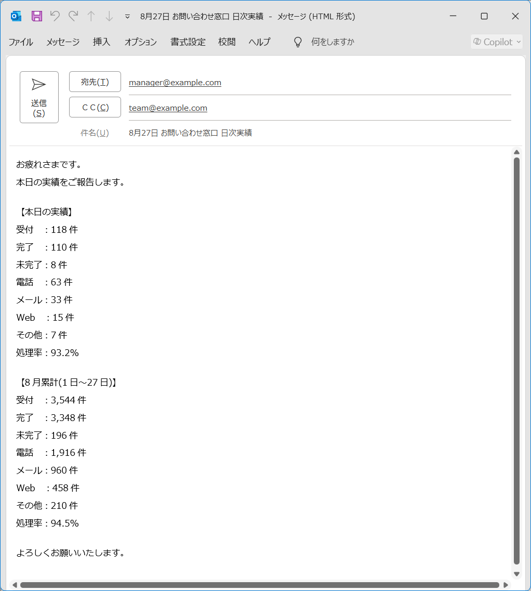
Task: Click the horizontal scrollbar thumb
Action: pyautogui.click(x=260, y=585)
